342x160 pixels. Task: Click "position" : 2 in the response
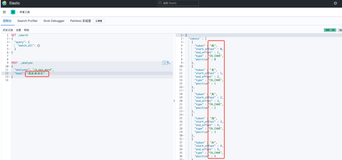[205, 108]
